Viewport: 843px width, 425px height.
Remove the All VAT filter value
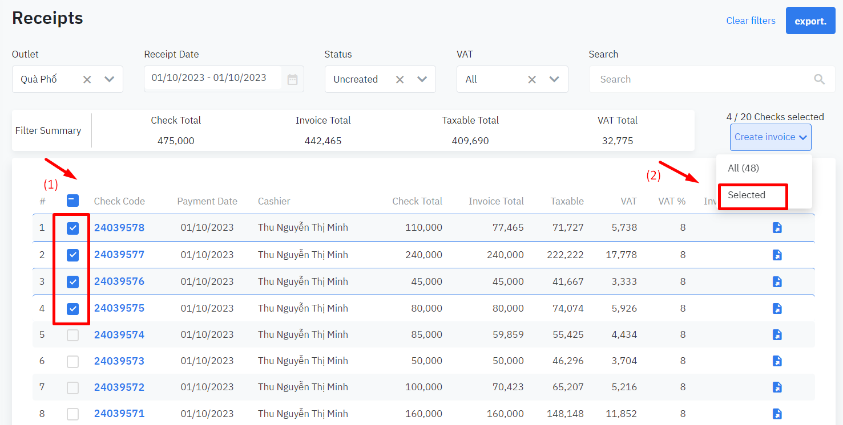click(531, 79)
